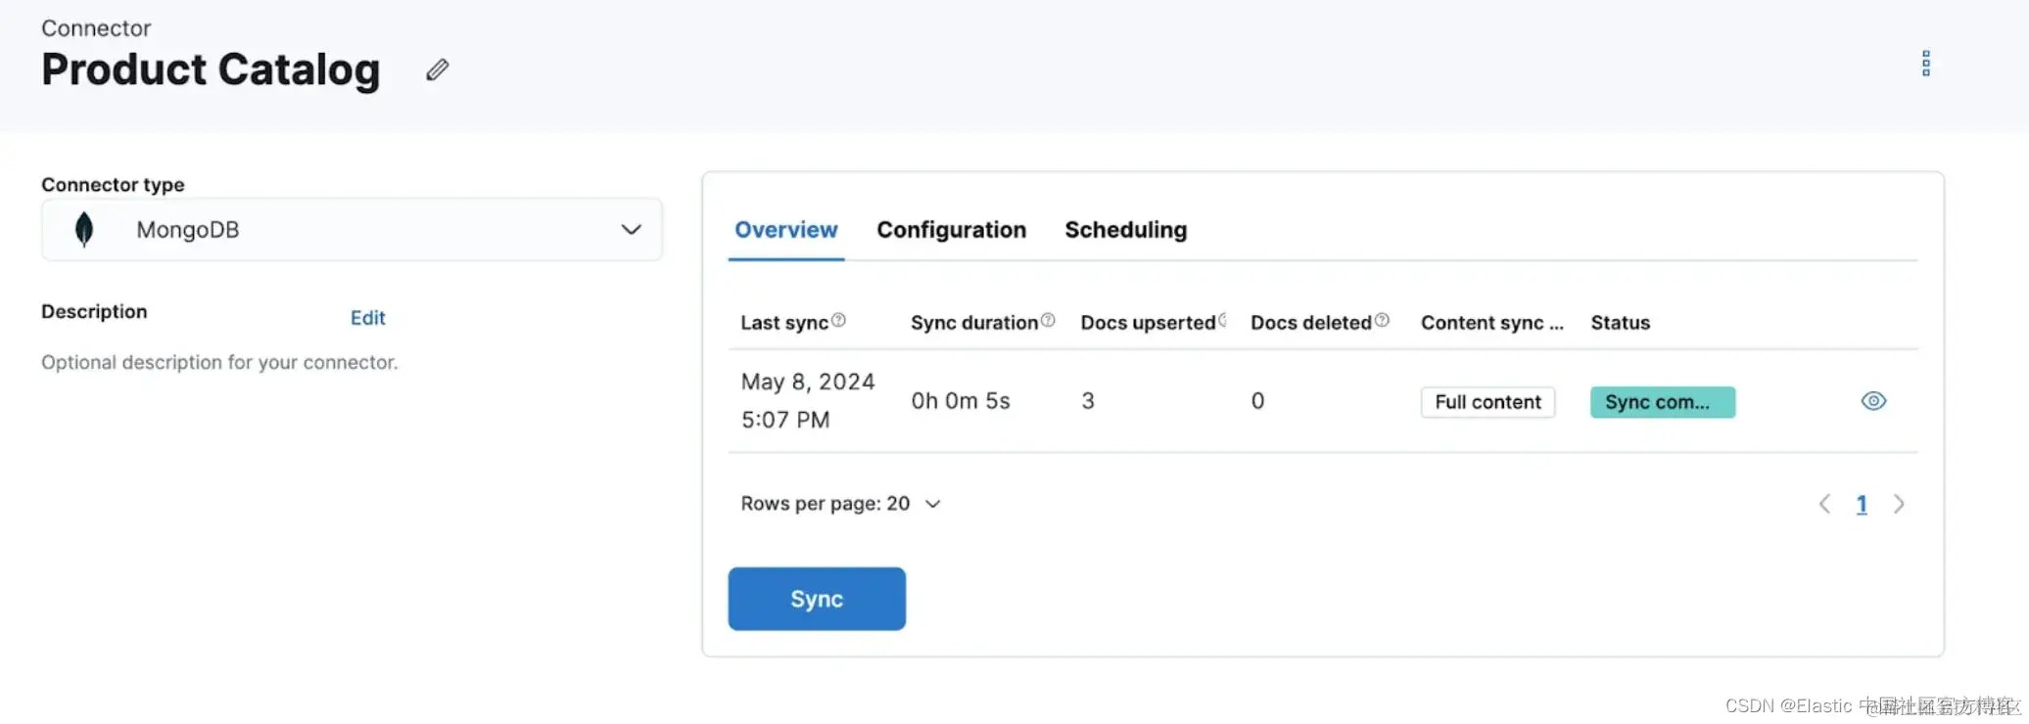Click the Sync duration help icon

point(1048,321)
